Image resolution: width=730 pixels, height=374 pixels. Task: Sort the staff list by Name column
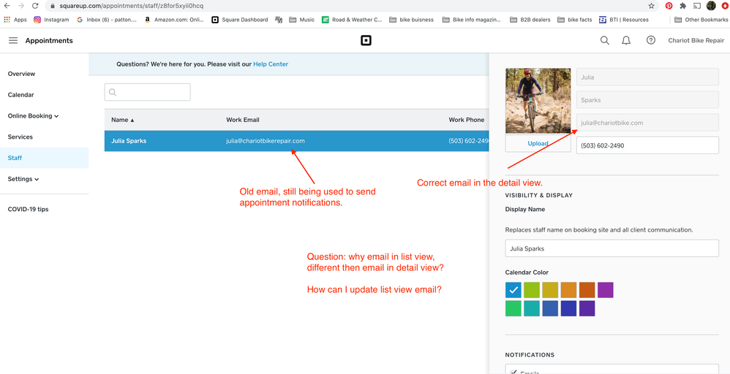pos(122,120)
